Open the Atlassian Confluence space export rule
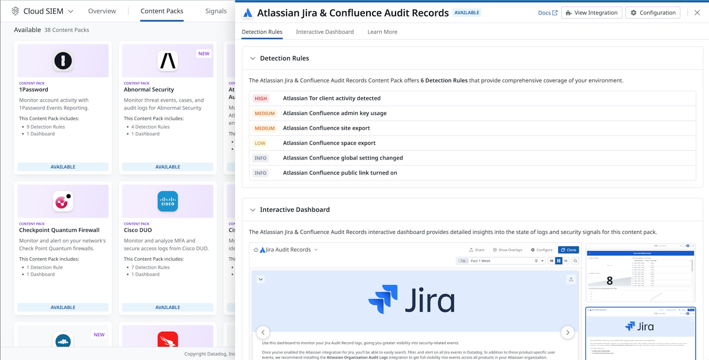This screenshot has width=709, height=360. pos(472,143)
